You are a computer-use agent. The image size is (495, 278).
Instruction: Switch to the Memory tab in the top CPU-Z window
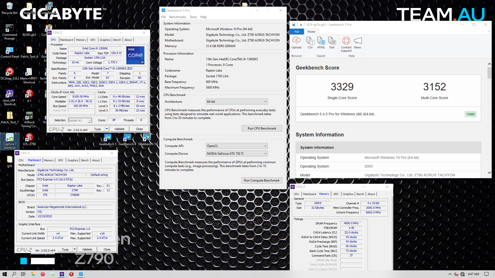point(81,40)
